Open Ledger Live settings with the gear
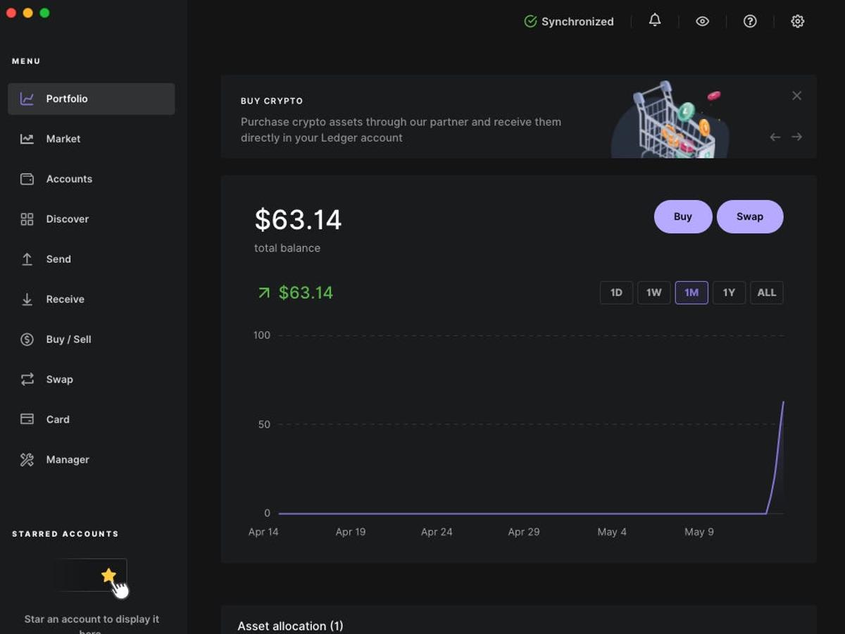Viewport: 845px width, 634px height. (797, 21)
